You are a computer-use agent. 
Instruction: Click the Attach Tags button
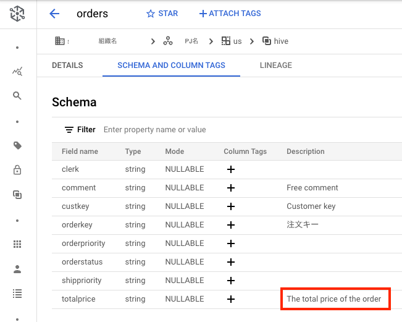(230, 14)
